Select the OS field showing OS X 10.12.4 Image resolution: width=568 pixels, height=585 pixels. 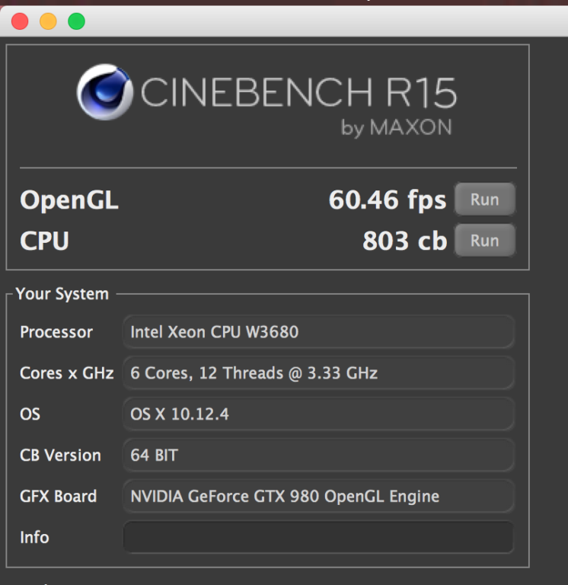coord(318,414)
